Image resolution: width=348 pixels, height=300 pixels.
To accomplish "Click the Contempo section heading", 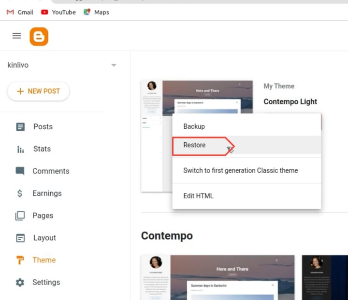I will tap(167, 236).
